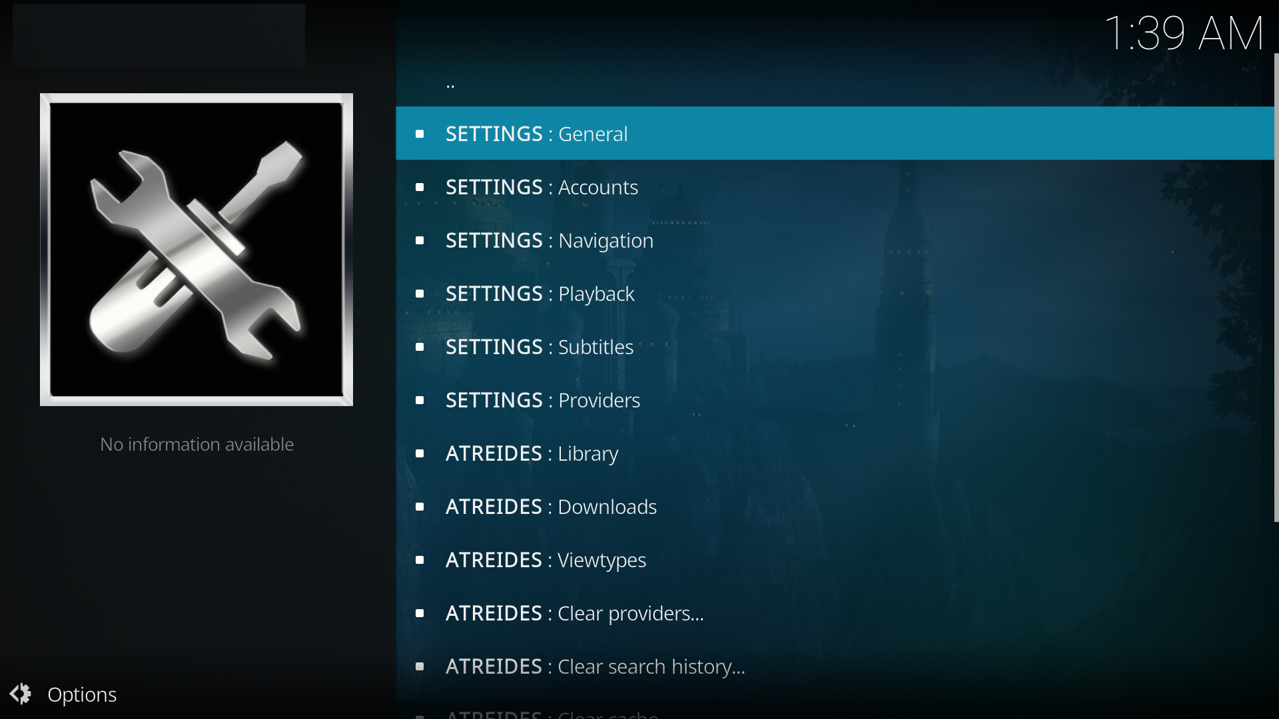Select SETTINGS : Subtitles item
This screenshot has height=719, width=1279.
pyautogui.click(x=835, y=346)
